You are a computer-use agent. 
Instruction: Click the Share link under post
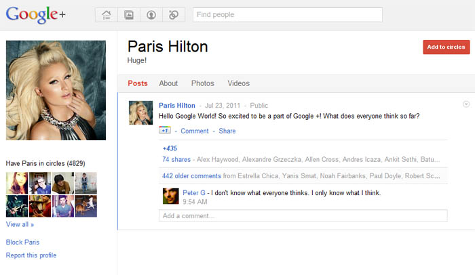[x=227, y=131]
